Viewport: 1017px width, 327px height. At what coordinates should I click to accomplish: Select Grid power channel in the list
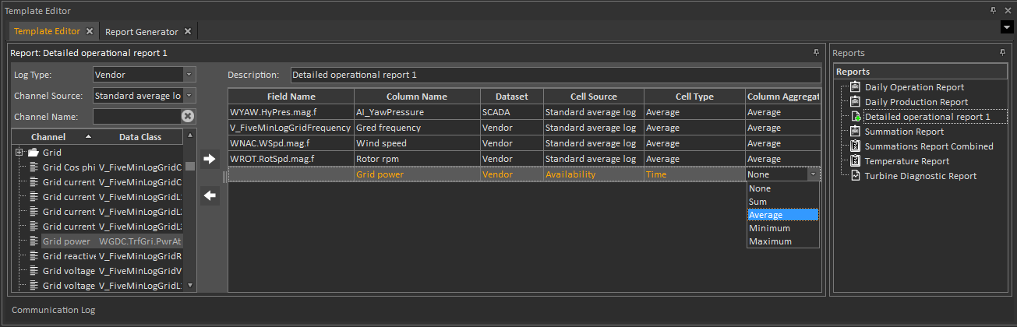click(x=67, y=241)
